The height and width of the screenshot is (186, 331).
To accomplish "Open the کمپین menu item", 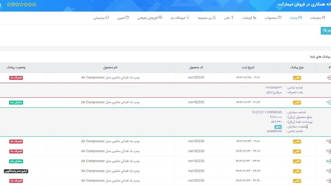I will click(x=123, y=18).
